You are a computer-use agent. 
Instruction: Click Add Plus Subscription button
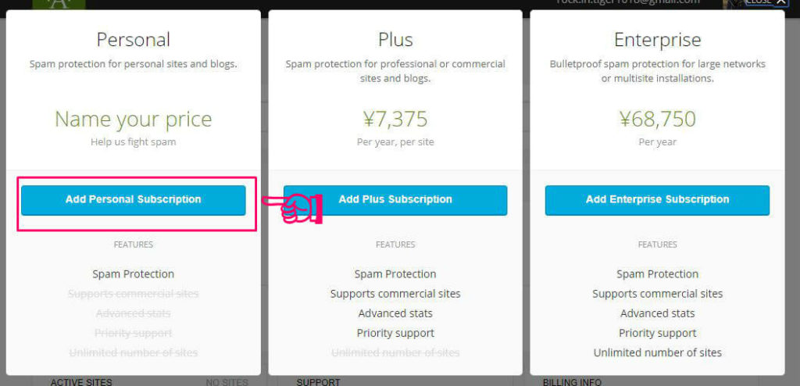[395, 200]
